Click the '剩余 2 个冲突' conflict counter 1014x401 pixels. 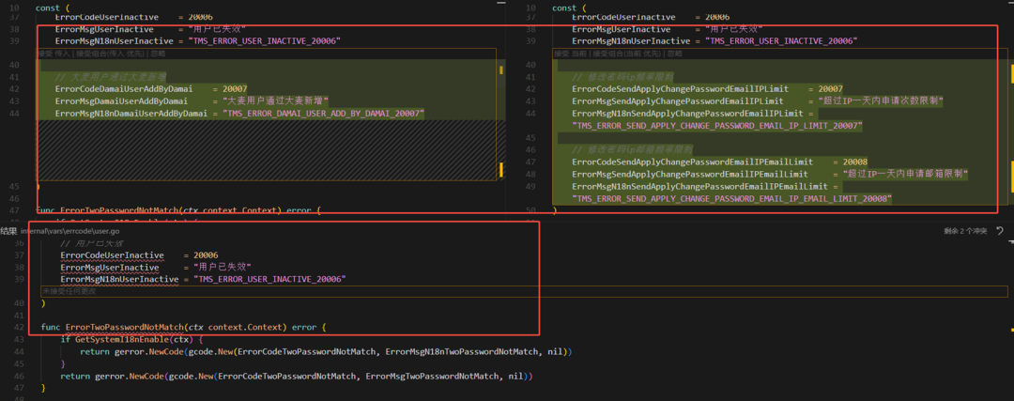click(966, 231)
